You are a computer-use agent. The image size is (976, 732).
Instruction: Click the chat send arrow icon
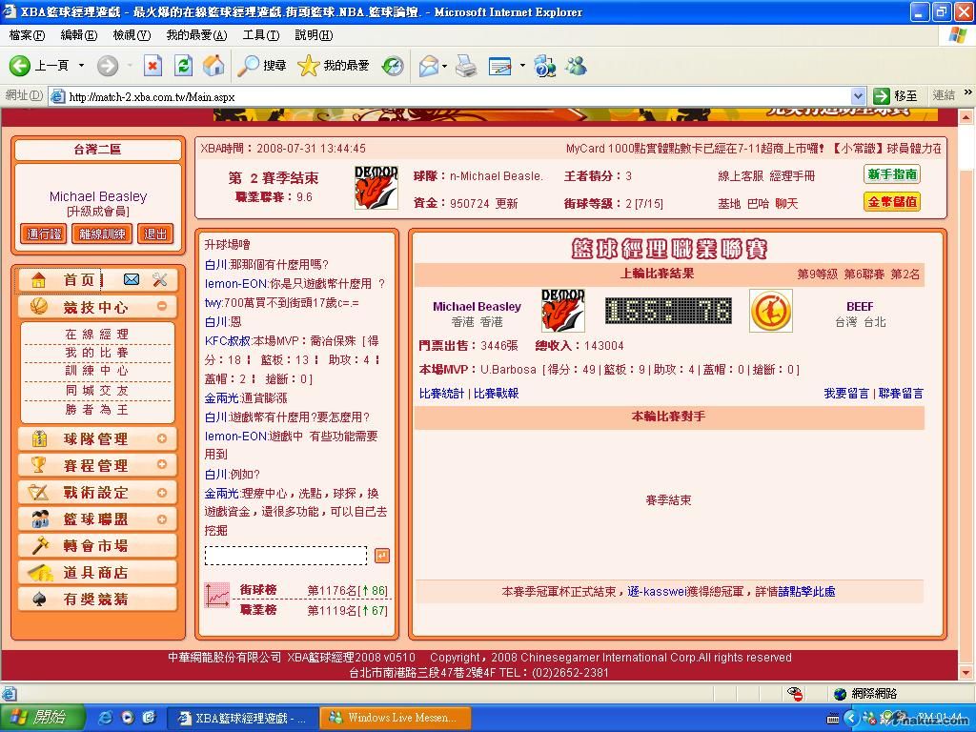(x=382, y=556)
